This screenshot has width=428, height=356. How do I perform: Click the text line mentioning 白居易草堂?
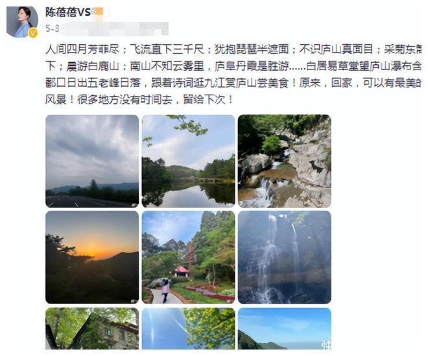tap(233, 66)
